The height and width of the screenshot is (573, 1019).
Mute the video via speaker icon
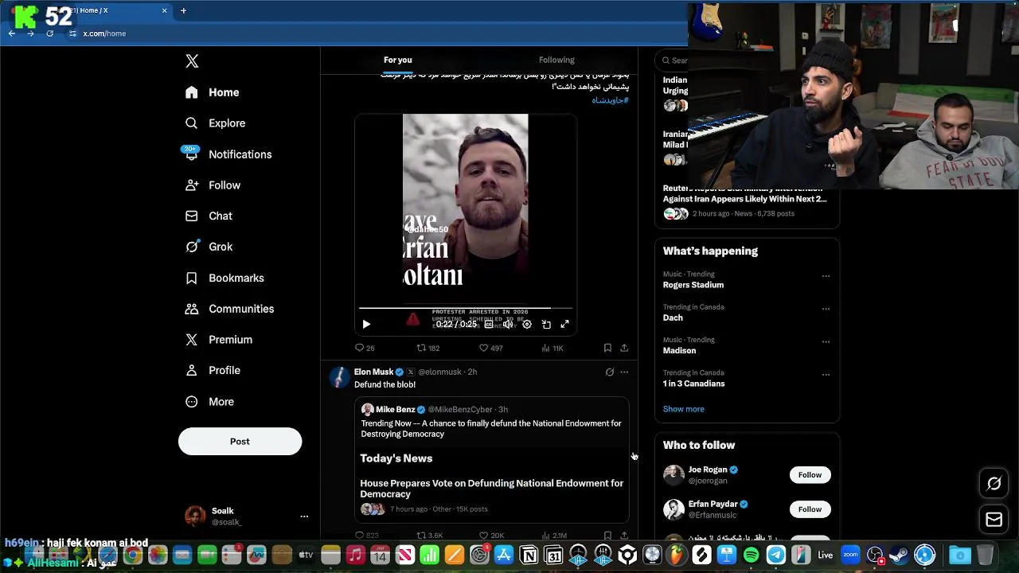(x=508, y=324)
